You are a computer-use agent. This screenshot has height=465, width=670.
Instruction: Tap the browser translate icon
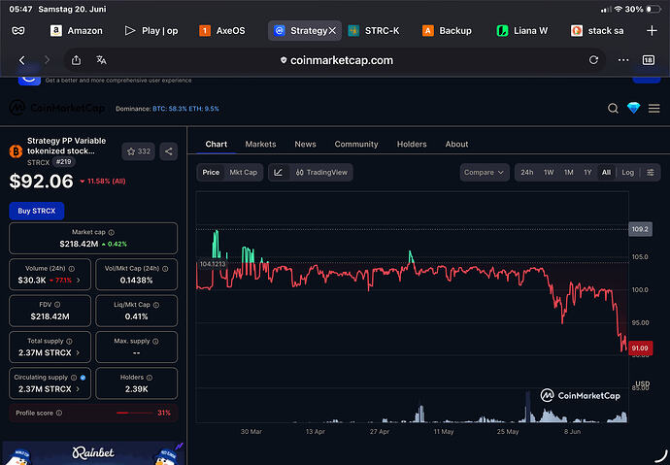pos(101,60)
